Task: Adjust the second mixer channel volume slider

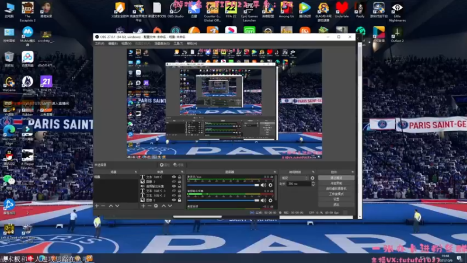Action: pyautogui.click(x=223, y=200)
